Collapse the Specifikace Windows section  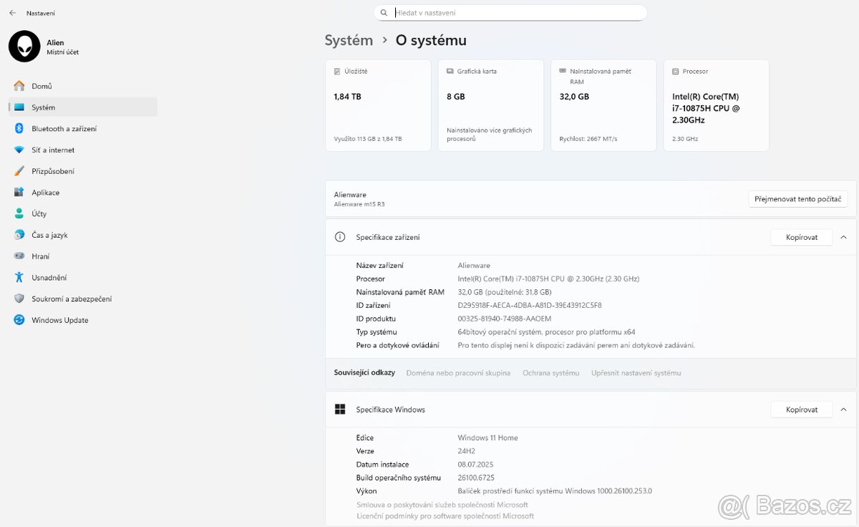(843, 410)
